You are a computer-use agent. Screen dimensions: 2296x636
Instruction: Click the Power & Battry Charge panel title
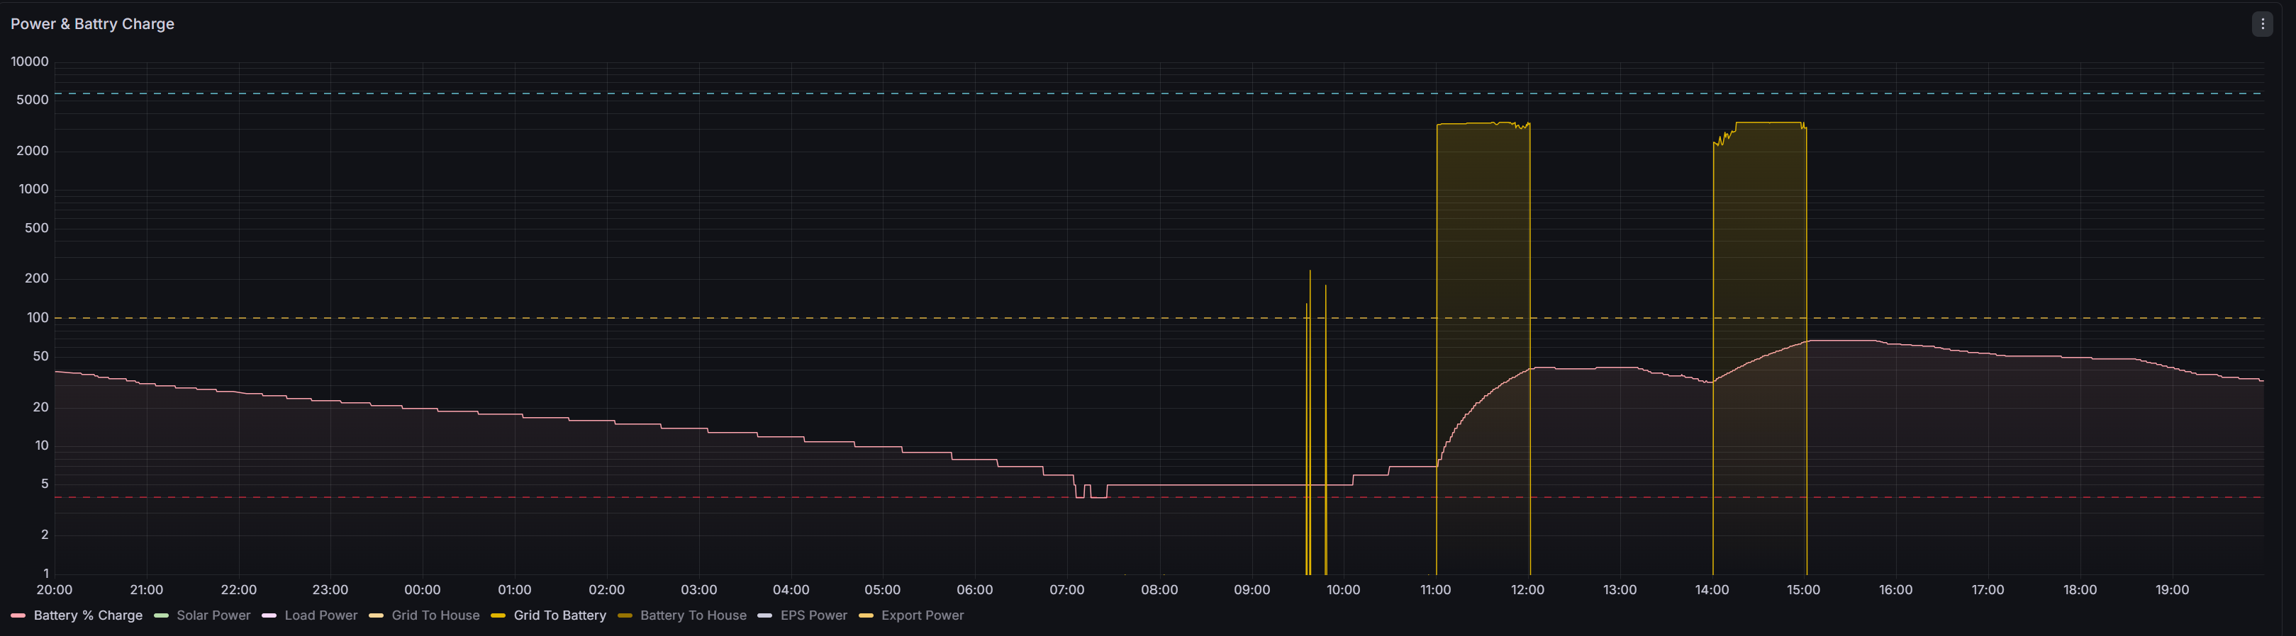[91, 24]
